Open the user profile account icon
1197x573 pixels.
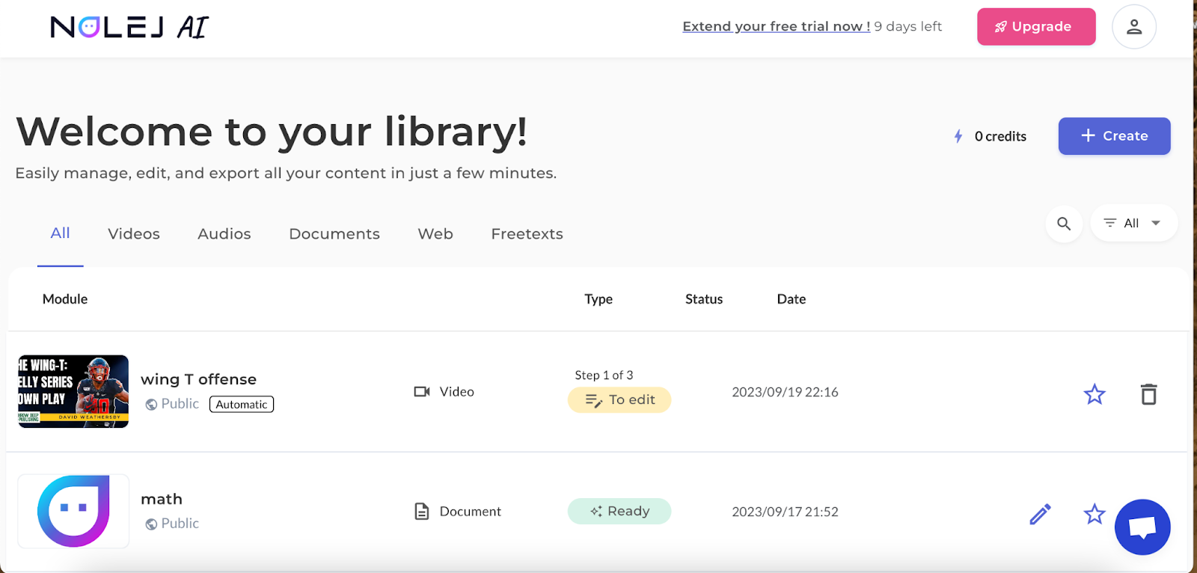(1133, 27)
